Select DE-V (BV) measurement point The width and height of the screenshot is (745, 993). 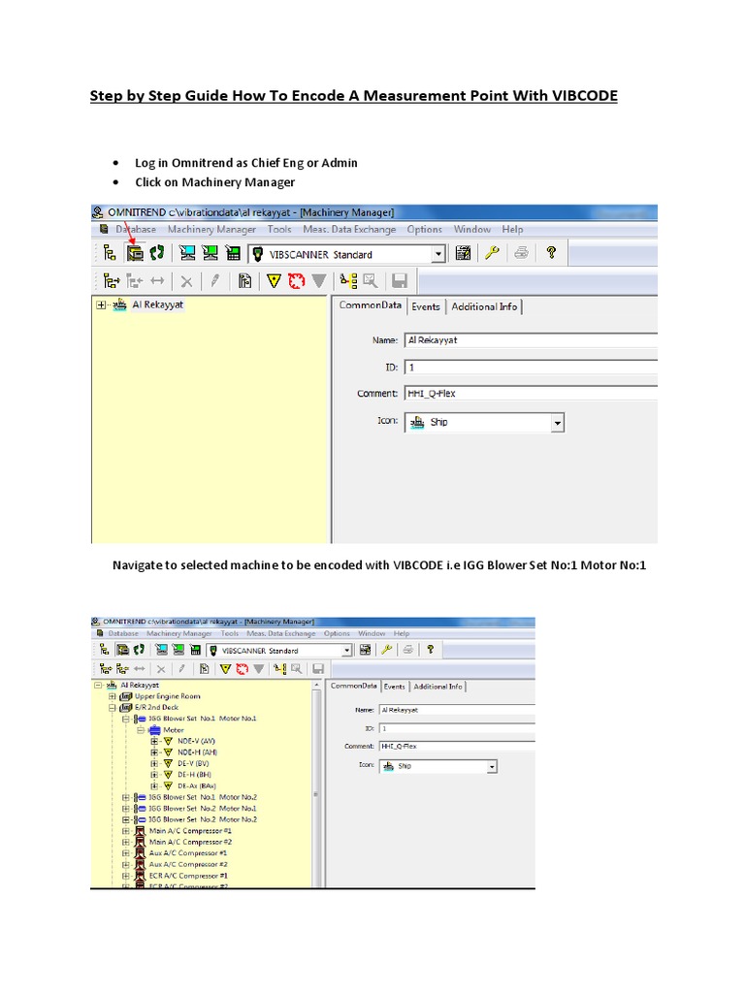click(x=193, y=764)
